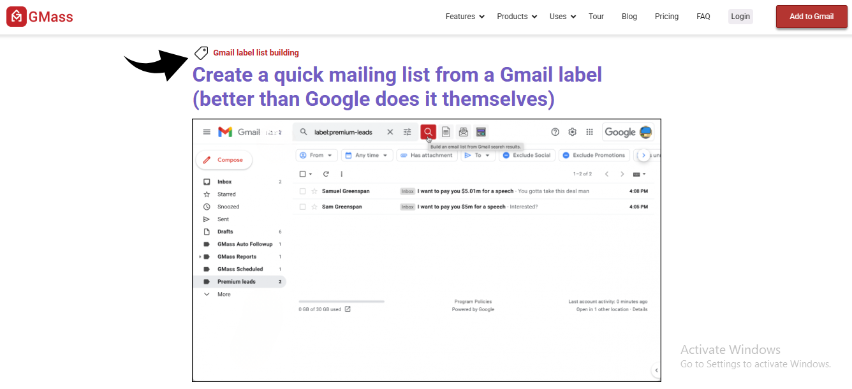
Task: Click the Compose button
Action: (224, 160)
